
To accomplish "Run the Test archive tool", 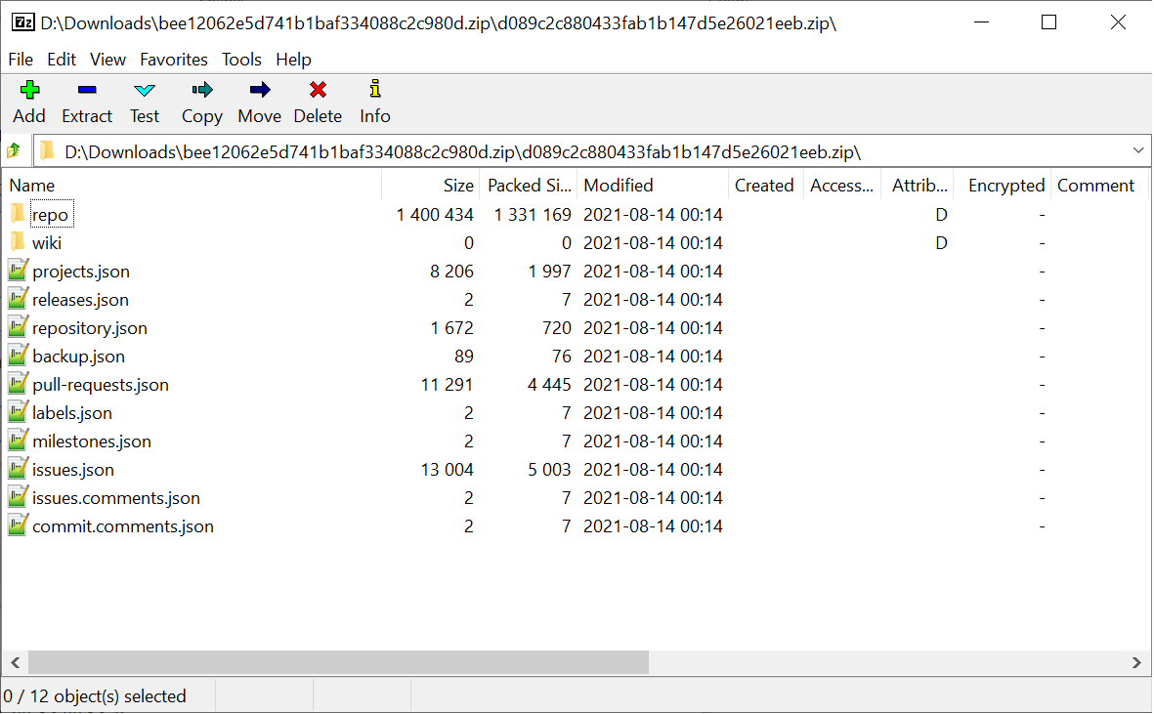I will click(x=145, y=91).
